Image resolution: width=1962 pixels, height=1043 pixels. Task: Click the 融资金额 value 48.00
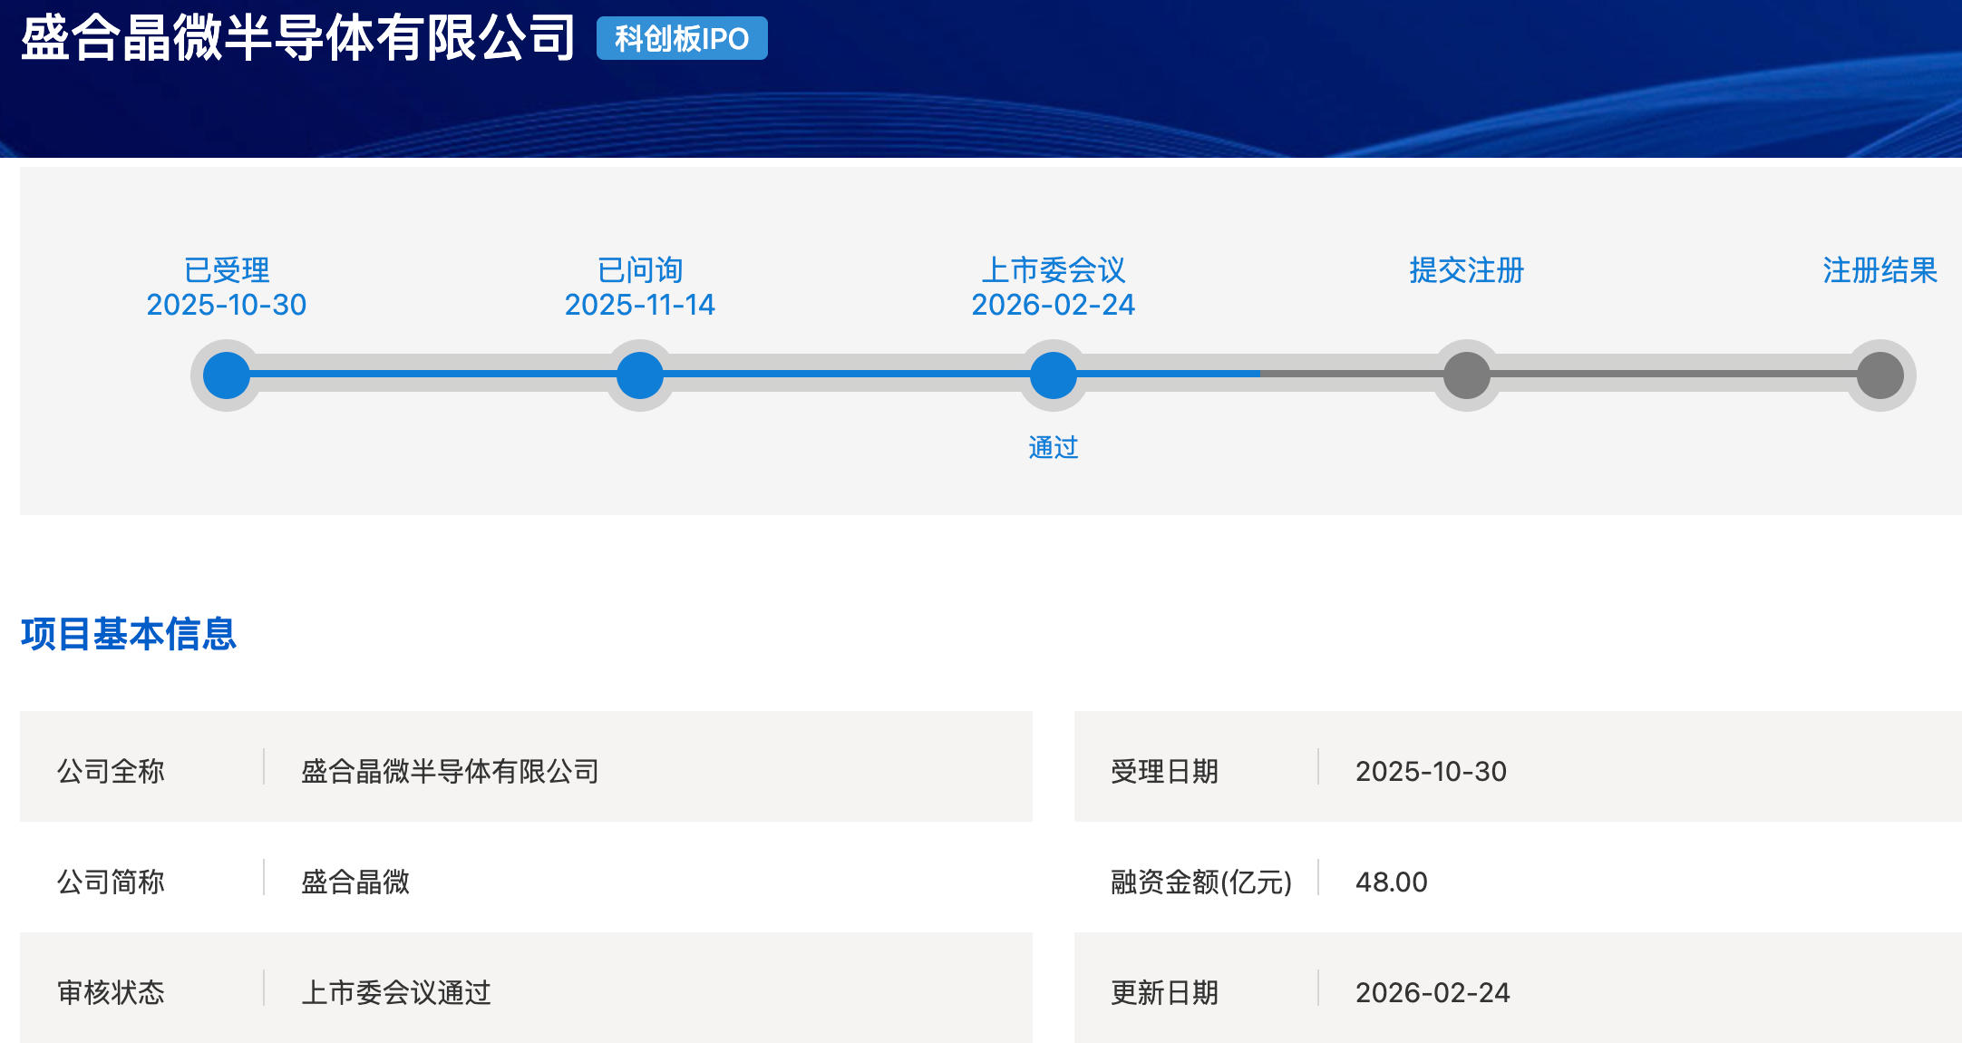tap(1392, 882)
